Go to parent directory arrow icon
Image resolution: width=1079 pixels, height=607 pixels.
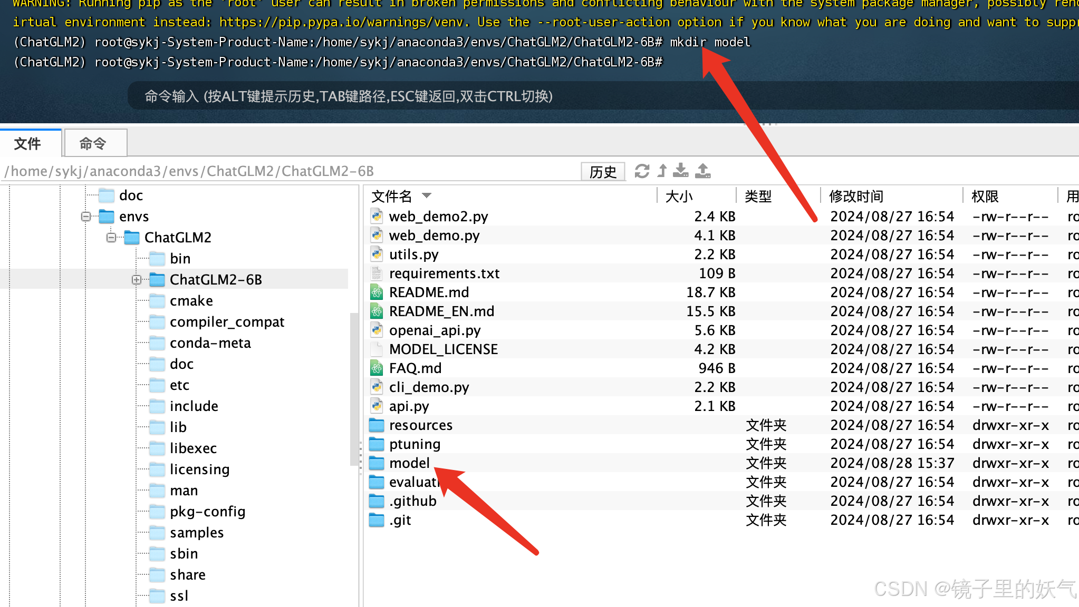(662, 171)
